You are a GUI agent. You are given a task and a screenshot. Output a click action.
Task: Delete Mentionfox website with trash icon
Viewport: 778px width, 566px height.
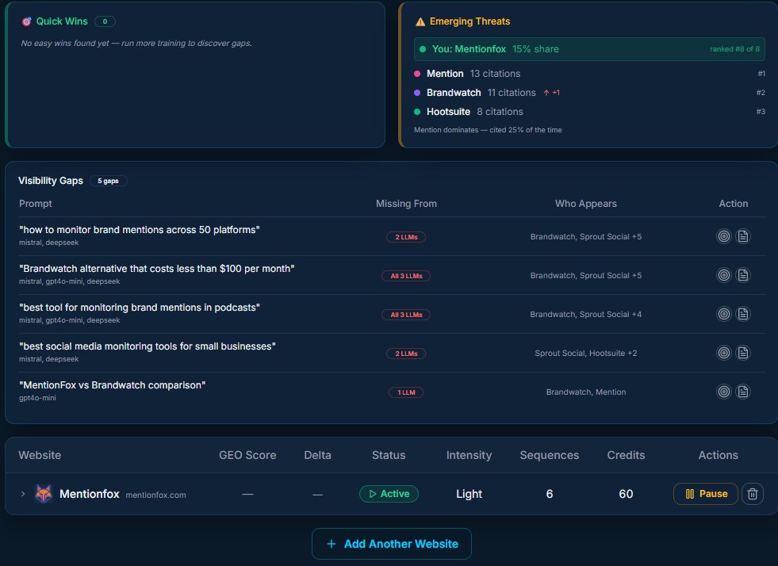[752, 494]
